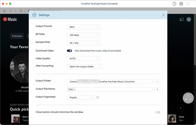The image size is (196, 125).
Task: Open the Output Format MP3 dropdown
Action: tap(84, 27)
